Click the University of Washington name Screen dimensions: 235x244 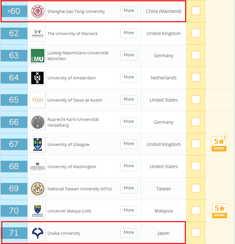(x=72, y=167)
